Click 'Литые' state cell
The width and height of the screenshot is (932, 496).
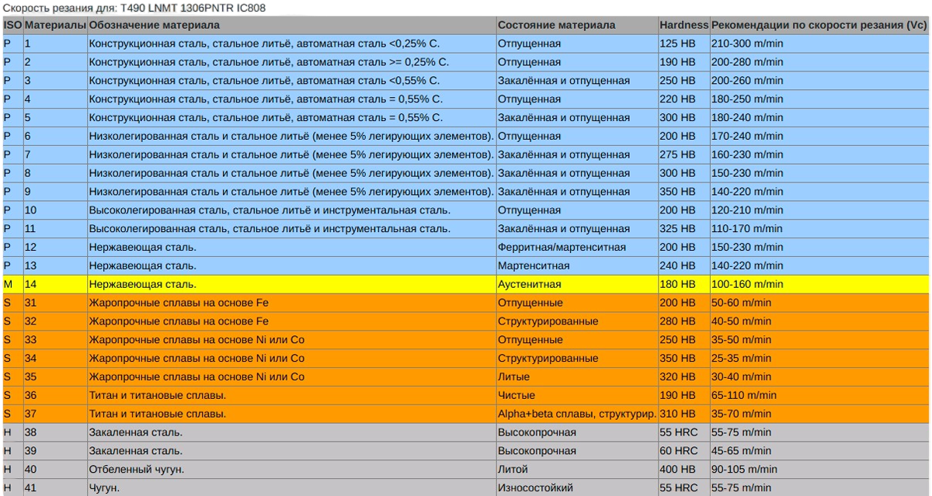[576, 377]
